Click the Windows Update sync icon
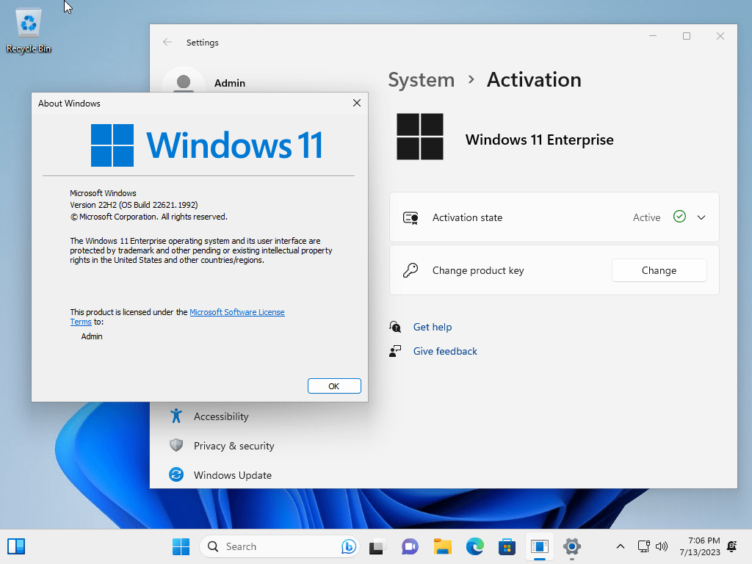This screenshot has width=752, height=564. pyautogui.click(x=176, y=475)
